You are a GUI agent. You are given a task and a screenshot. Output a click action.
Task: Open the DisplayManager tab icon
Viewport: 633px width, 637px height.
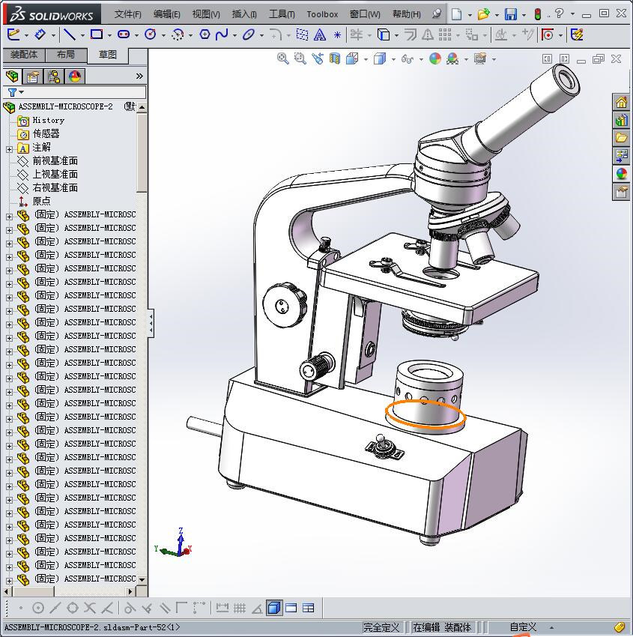point(75,76)
